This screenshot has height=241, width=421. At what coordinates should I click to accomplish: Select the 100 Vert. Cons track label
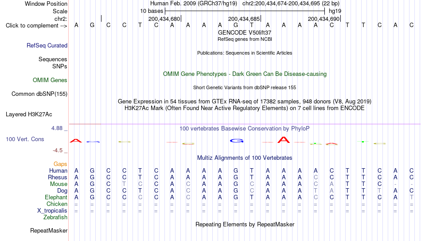[25, 139]
